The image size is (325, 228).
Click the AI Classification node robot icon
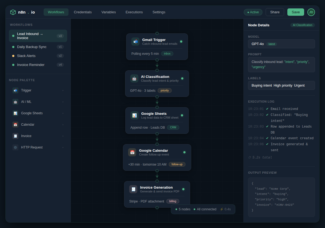134,78
